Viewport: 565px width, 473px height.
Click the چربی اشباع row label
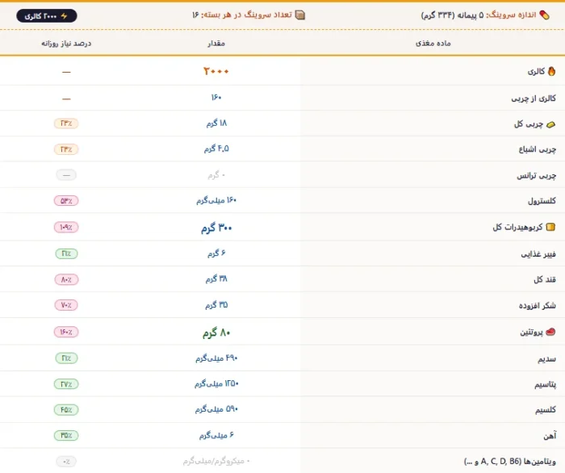coord(538,149)
